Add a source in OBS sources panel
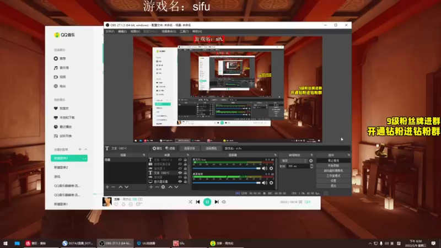This screenshot has width=441, height=248. tap(151, 187)
